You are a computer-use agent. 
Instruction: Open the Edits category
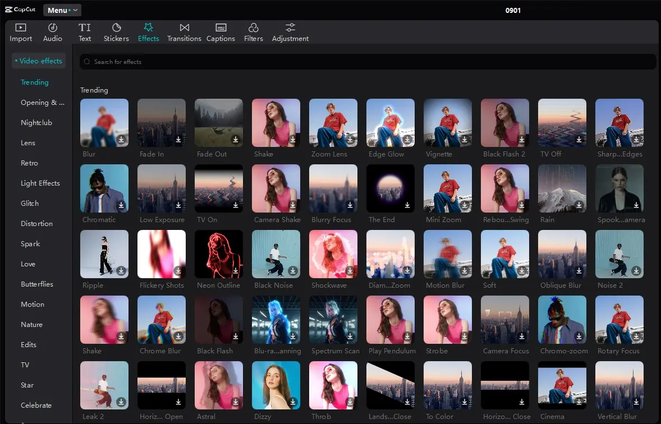coord(28,345)
